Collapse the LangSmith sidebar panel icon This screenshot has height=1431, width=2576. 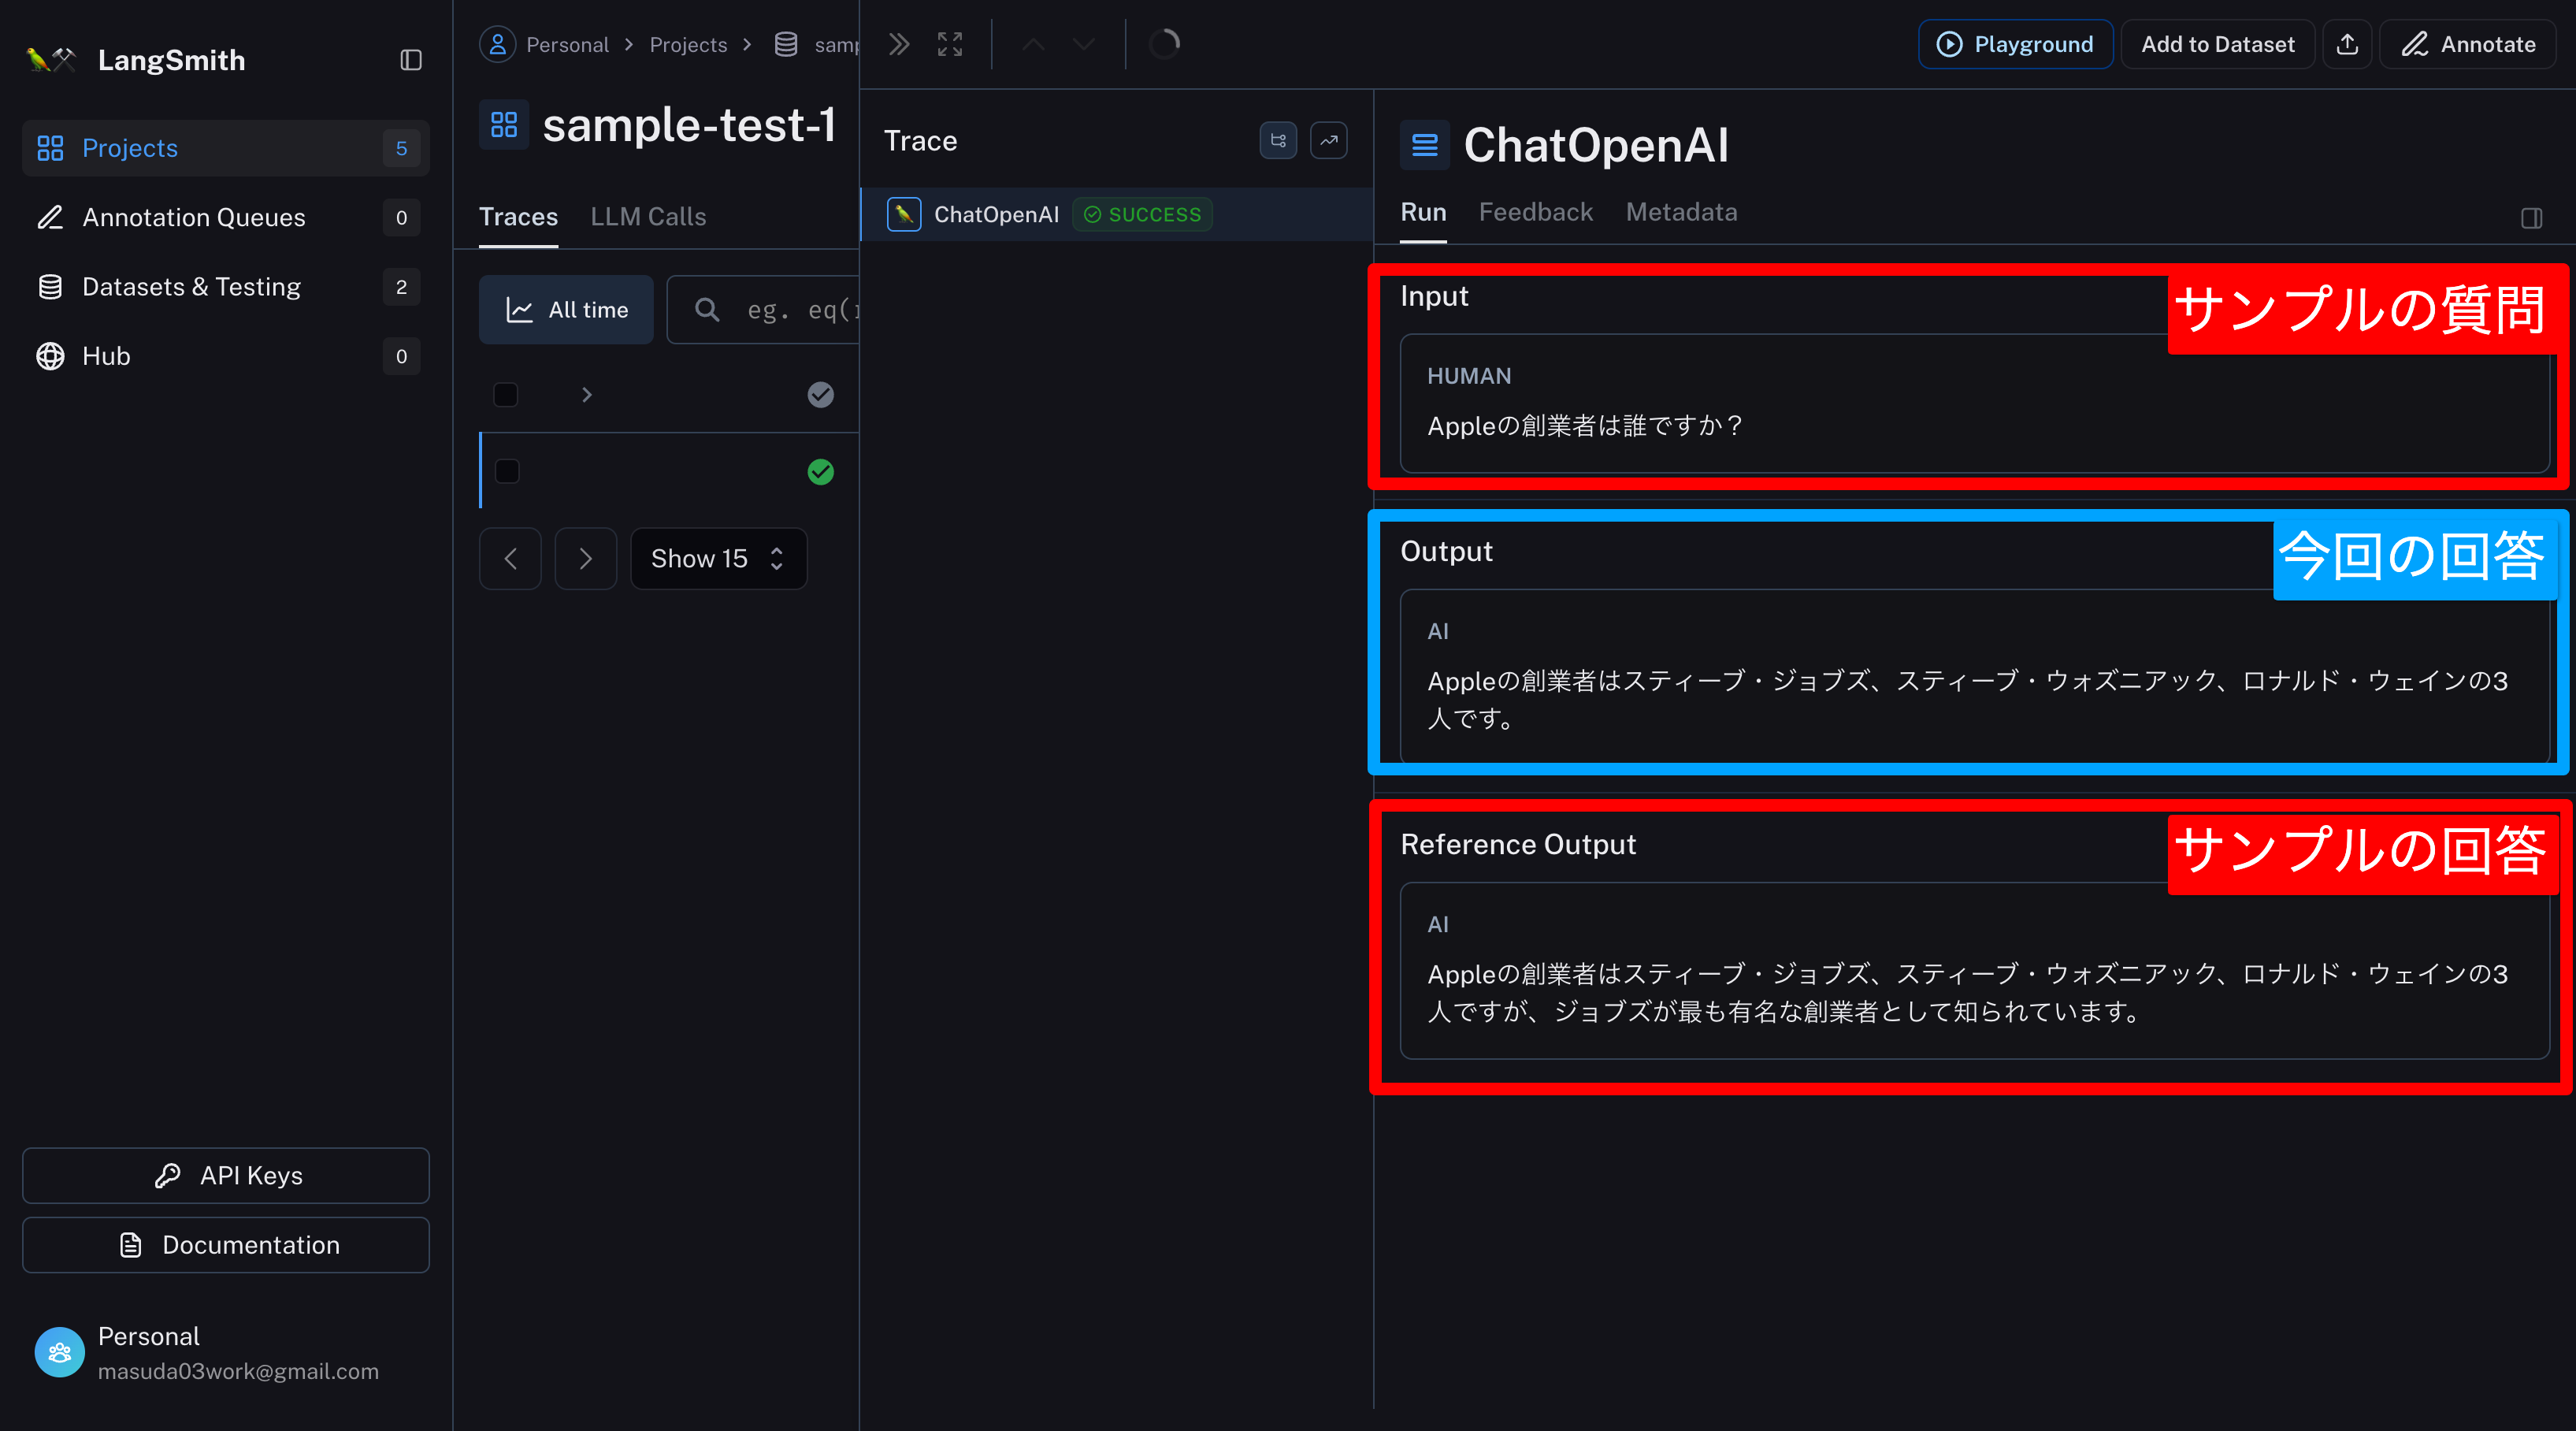click(411, 60)
